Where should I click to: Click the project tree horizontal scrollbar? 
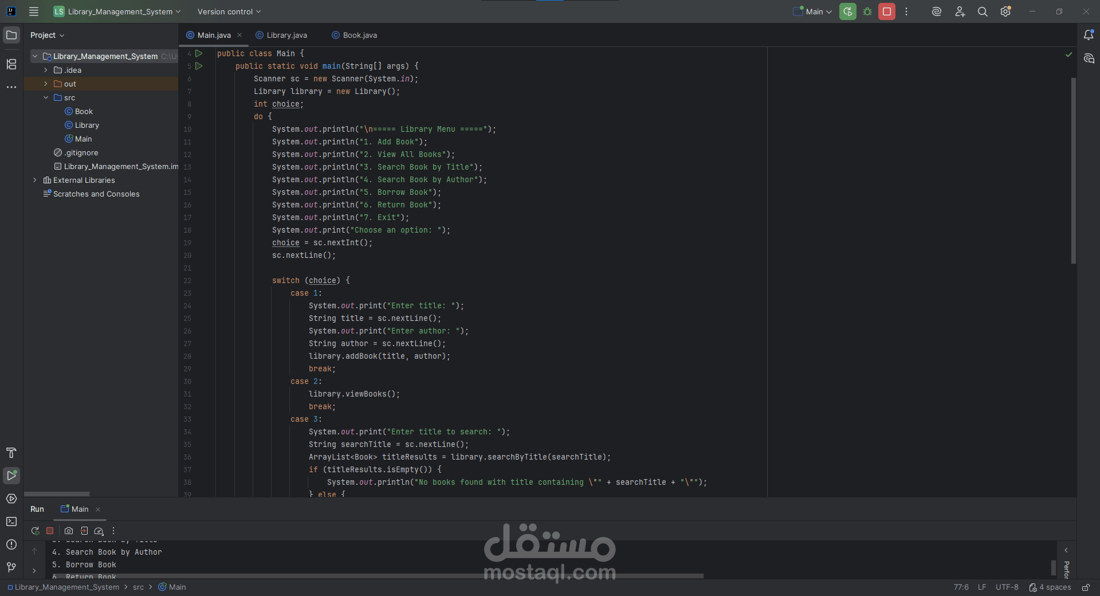57,494
